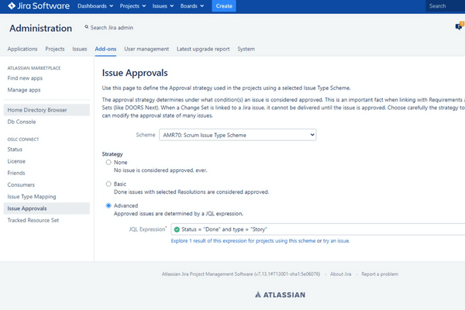Image resolution: width=465 pixels, height=310 pixels.
Task: Click the JQL Expression input field
Action: point(318,229)
